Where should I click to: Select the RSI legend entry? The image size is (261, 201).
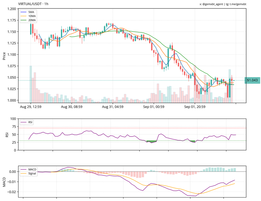click(27, 122)
